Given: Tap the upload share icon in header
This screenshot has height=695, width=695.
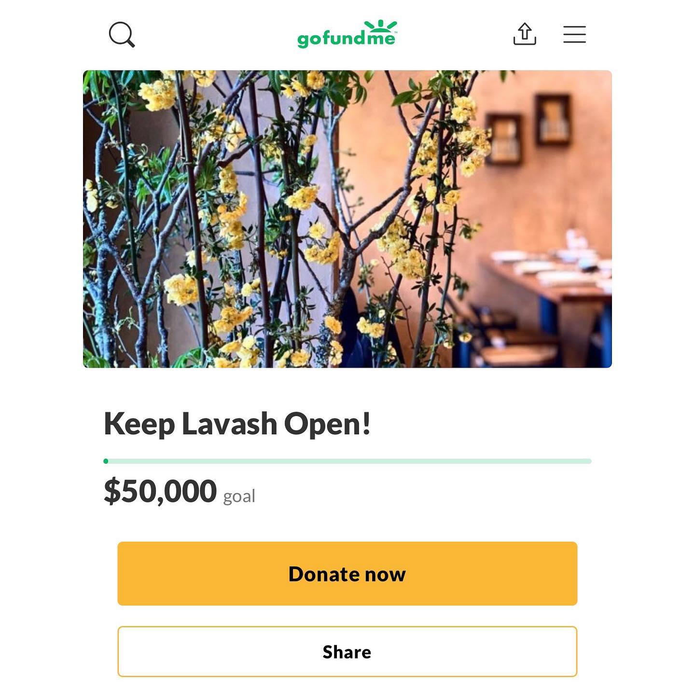Looking at the screenshot, I should [x=525, y=34].
